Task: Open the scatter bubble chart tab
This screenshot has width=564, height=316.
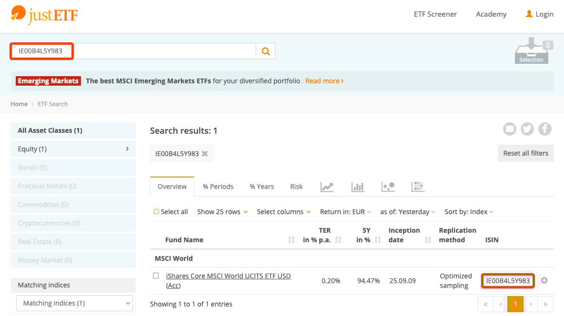Action: pos(388,187)
